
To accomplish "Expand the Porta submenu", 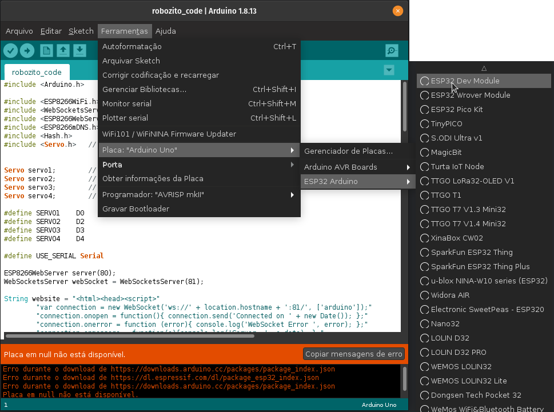I will click(x=199, y=165).
